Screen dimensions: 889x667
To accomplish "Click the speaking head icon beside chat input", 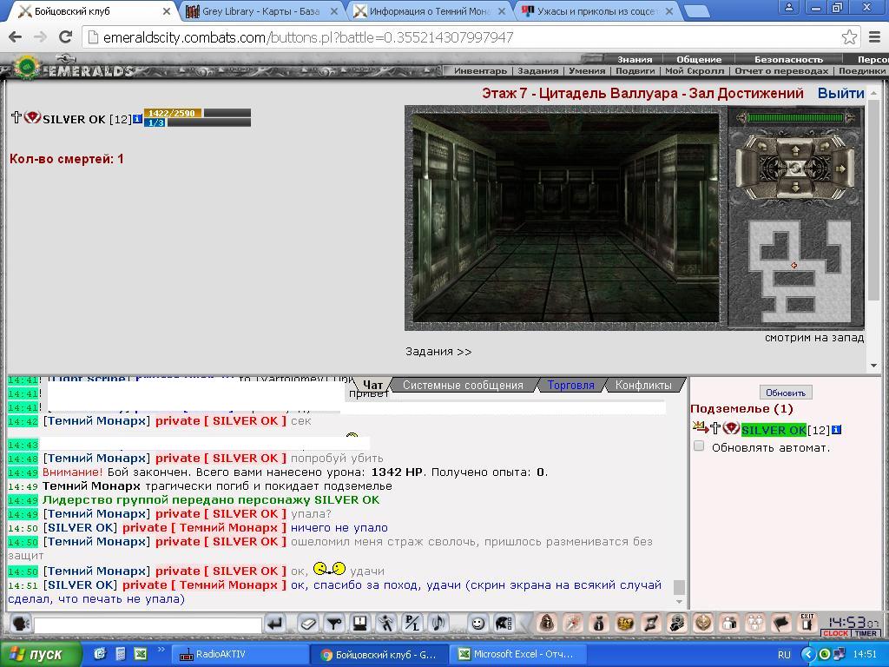I will click(21, 624).
